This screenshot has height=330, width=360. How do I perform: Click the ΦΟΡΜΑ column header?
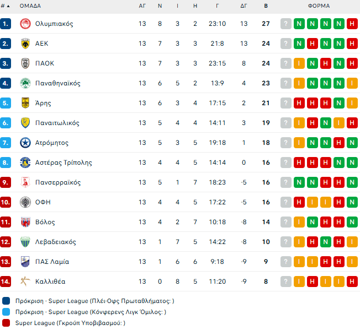[319, 6]
